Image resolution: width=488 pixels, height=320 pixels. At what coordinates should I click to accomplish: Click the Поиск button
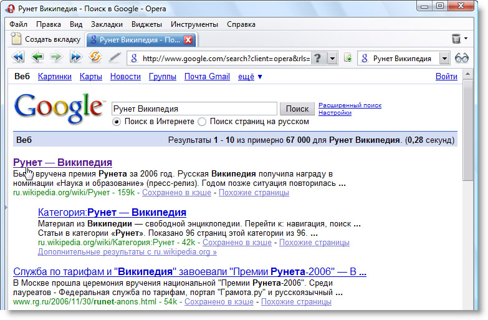[297, 109]
